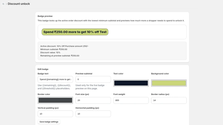Click the green badge preview pill
Image resolution: width=223 pixels, height=125 pixels.
click(x=75, y=32)
